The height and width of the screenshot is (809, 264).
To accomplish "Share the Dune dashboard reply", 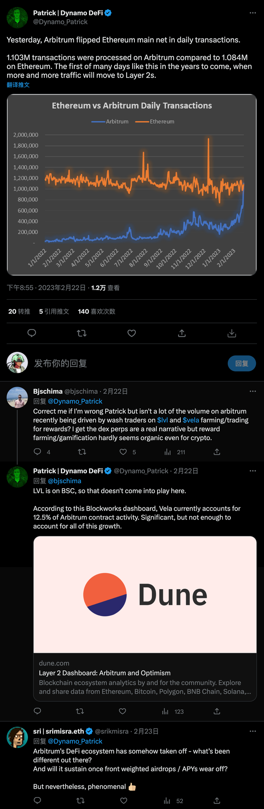I will pyautogui.click(x=217, y=711).
